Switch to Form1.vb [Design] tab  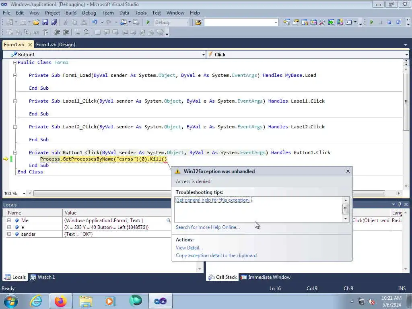56,45
